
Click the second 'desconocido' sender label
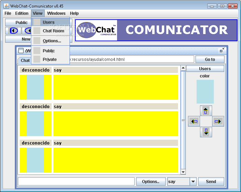pos(36,106)
